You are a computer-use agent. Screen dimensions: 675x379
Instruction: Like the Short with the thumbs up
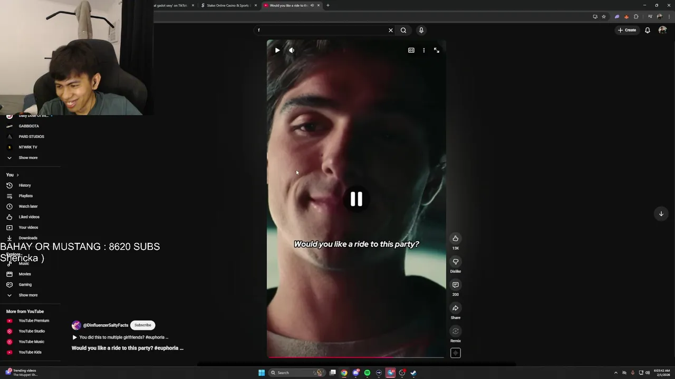coord(456,238)
